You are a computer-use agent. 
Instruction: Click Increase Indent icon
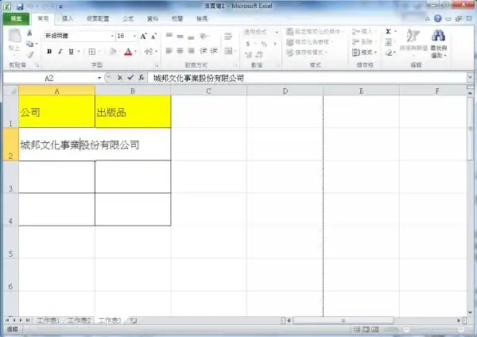pyautogui.click(x=214, y=51)
